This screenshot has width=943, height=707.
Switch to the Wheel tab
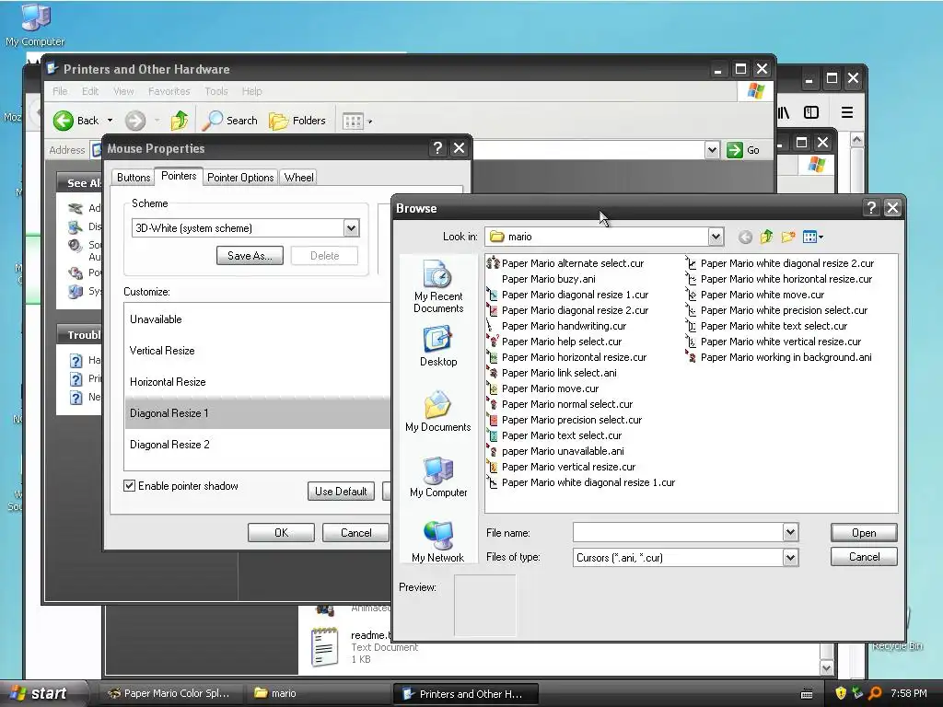[299, 178]
